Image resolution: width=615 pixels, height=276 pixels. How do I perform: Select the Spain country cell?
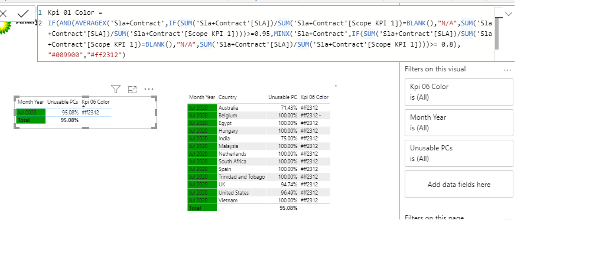[x=224, y=169]
